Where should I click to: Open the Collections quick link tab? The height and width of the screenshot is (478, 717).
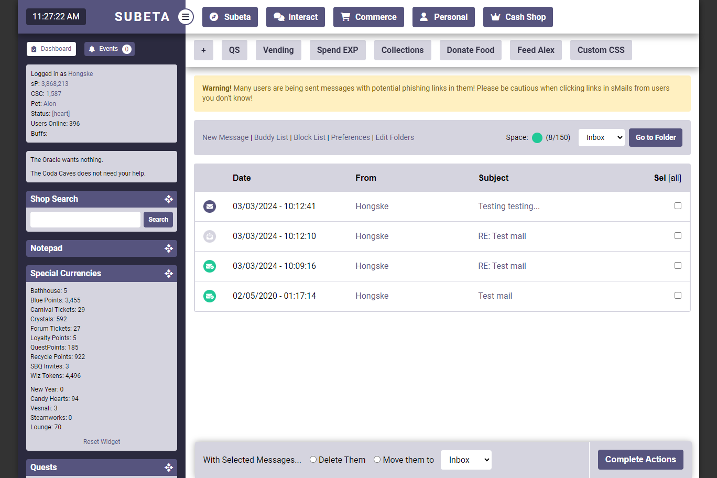[x=402, y=50]
